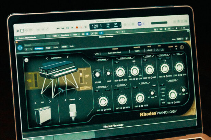
Task: Click the Delay Dry/Wet mix knob
Action: pyautogui.click(x=152, y=93)
